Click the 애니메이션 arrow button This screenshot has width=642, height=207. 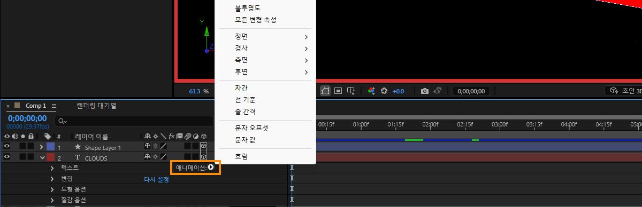pyautogui.click(x=211, y=168)
